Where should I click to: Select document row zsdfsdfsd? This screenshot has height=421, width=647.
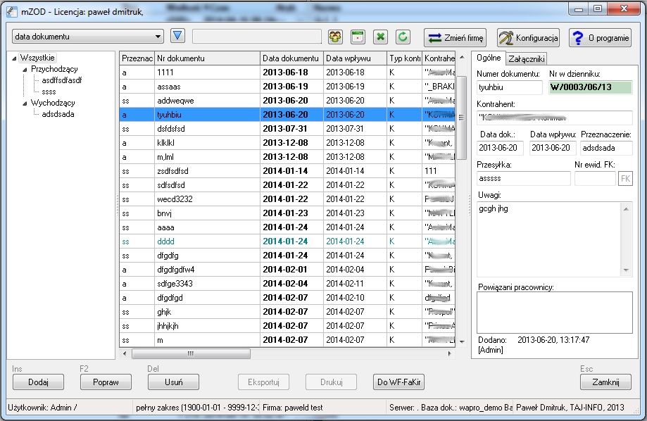(x=287, y=171)
